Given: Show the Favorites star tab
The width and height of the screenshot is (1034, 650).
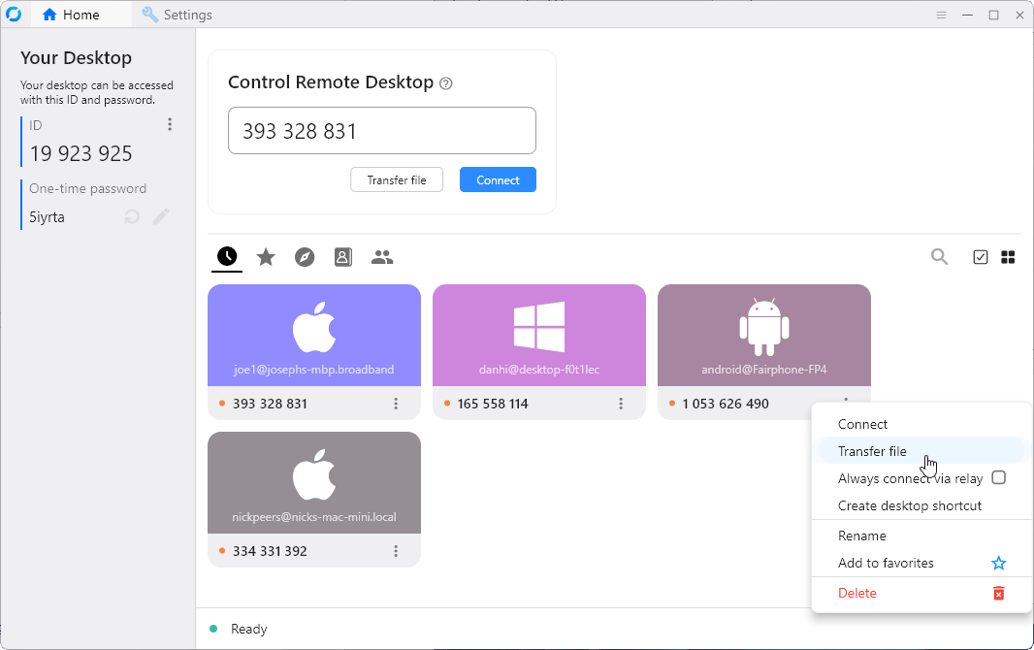Looking at the screenshot, I should [266, 257].
